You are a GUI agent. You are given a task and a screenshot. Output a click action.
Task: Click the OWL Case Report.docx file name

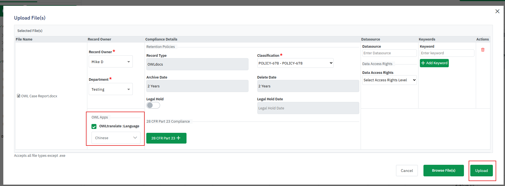[39, 96]
